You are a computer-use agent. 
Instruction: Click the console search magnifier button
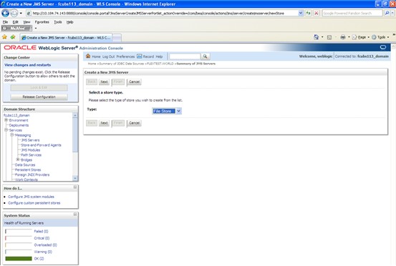[x=205, y=56]
